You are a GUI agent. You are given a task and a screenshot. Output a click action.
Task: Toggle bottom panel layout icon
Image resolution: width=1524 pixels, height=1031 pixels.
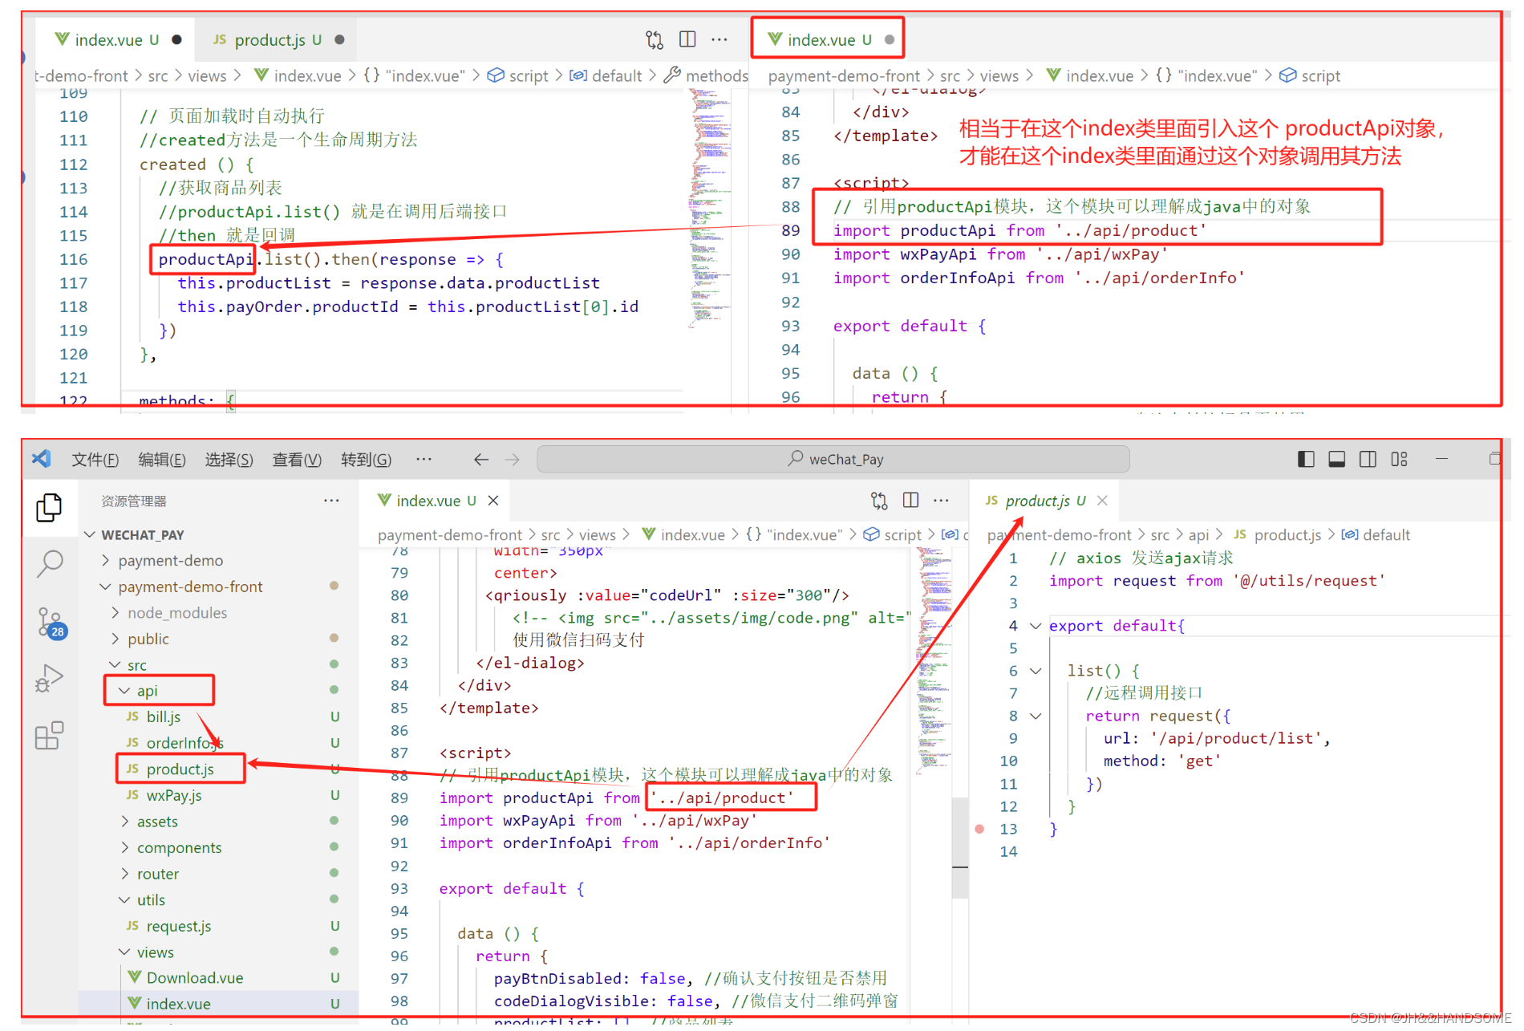point(1337,459)
